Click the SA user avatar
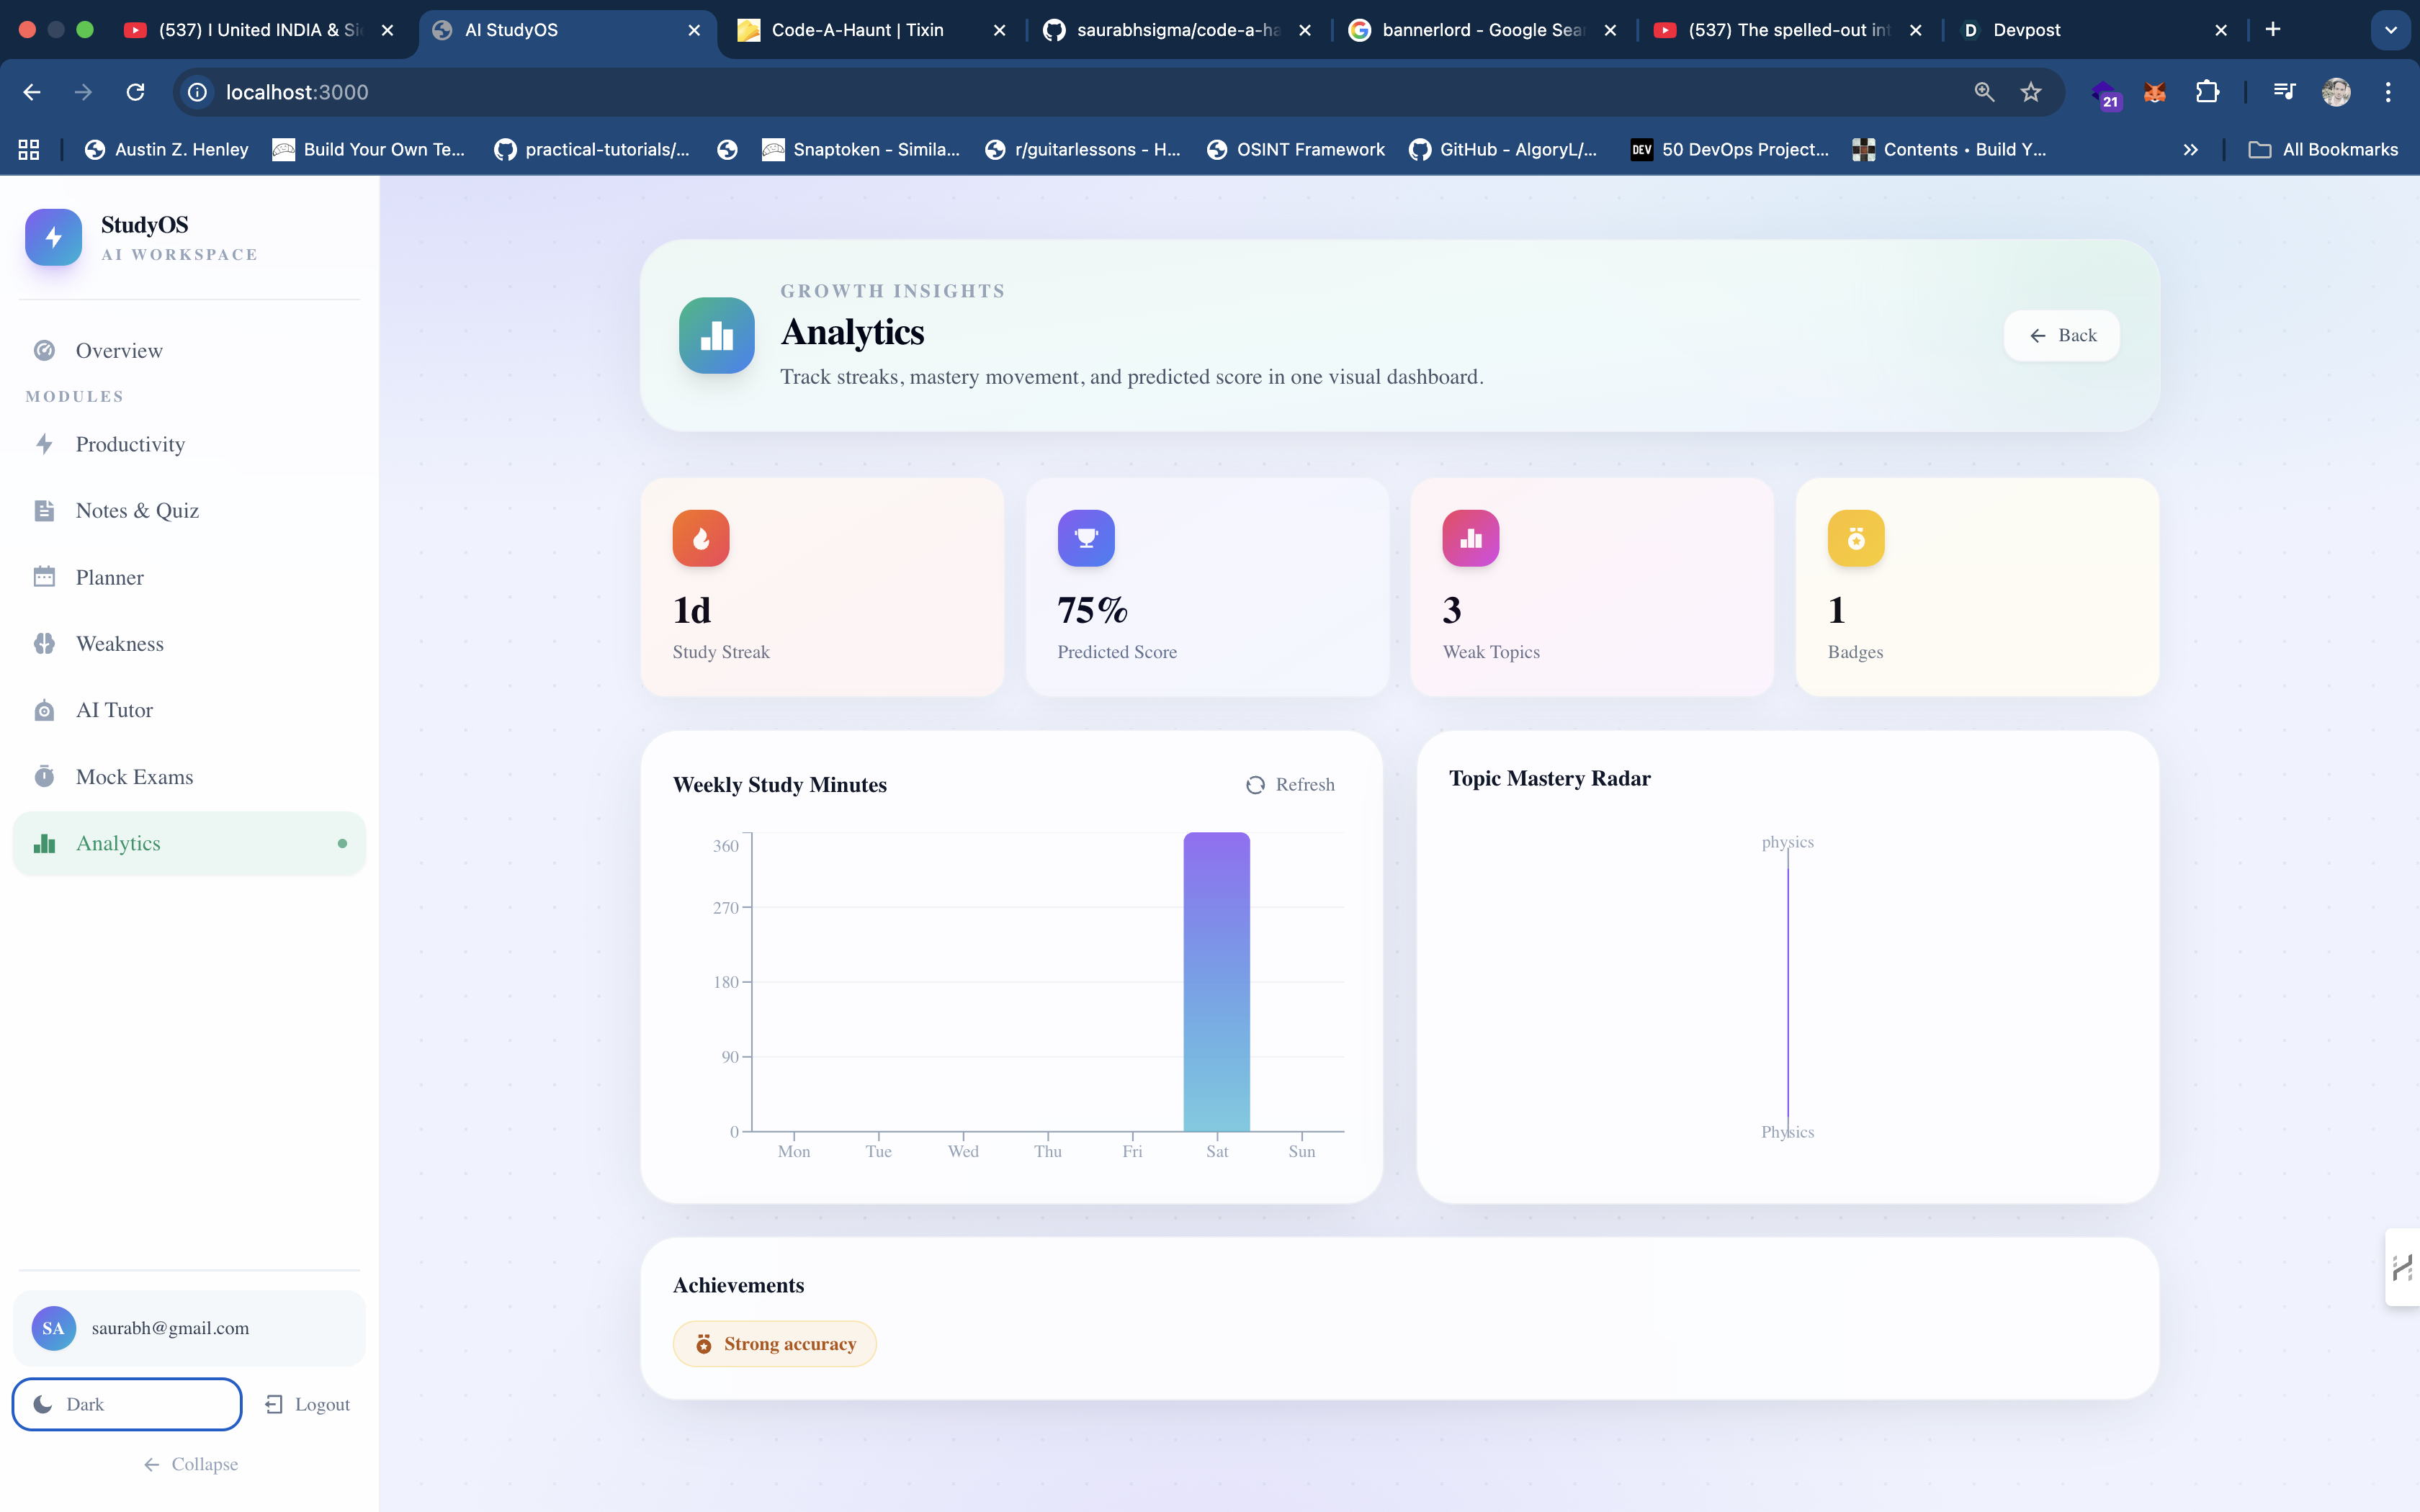The height and width of the screenshot is (1512, 2420). point(53,1328)
